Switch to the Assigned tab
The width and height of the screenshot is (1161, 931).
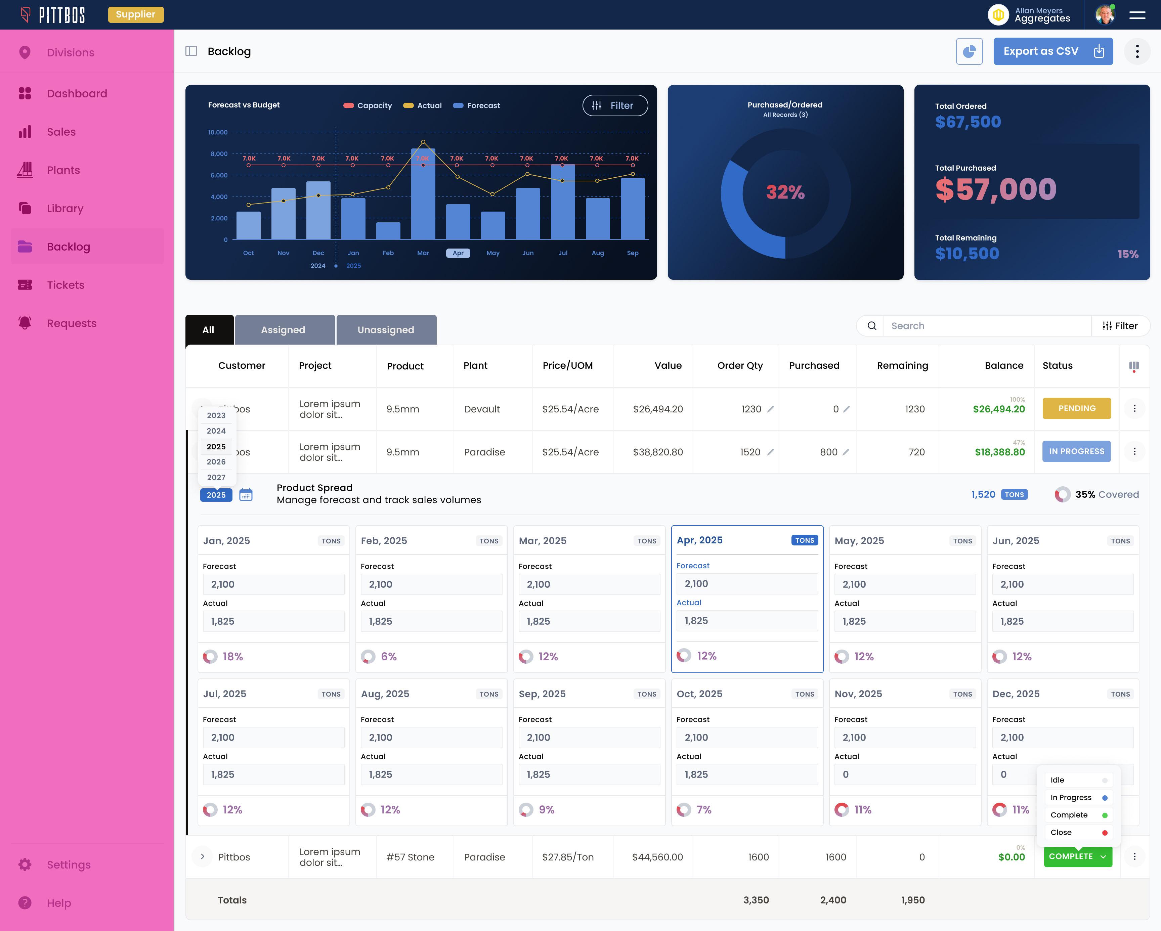tap(283, 329)
